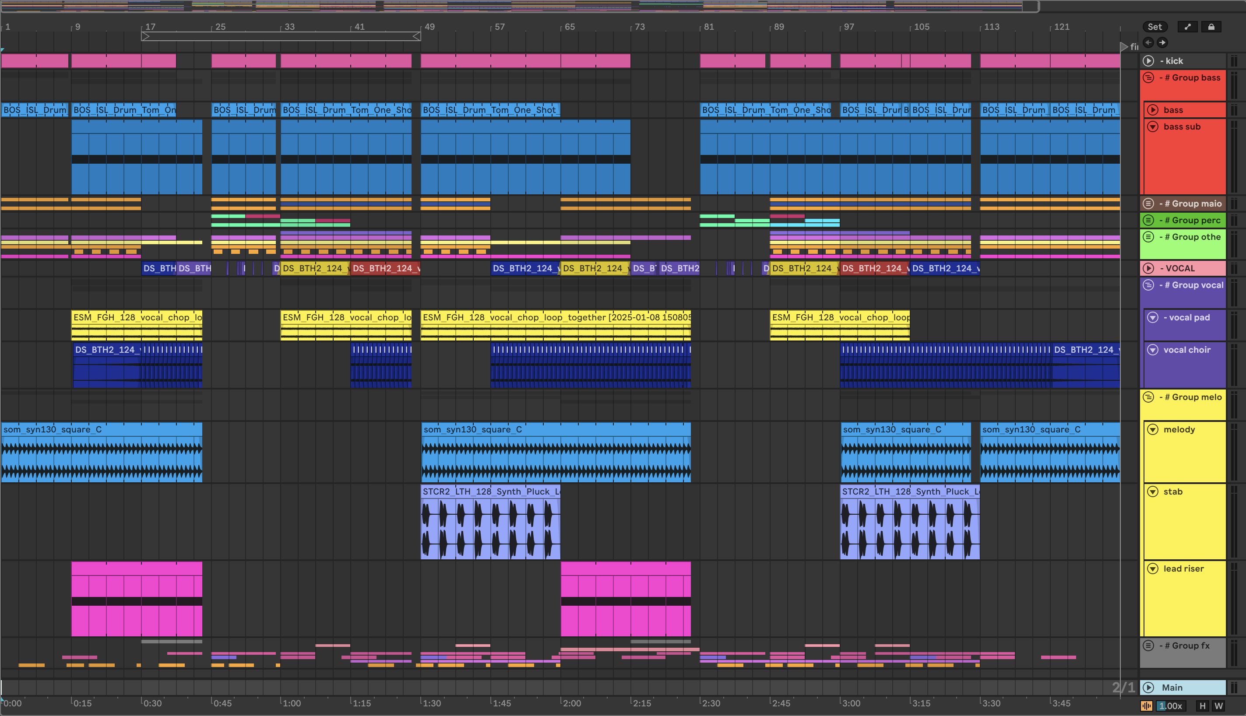This screenshot has height=716, width=1246.
Task: Expand the Group perc group track
Action: coord(1149,220)
